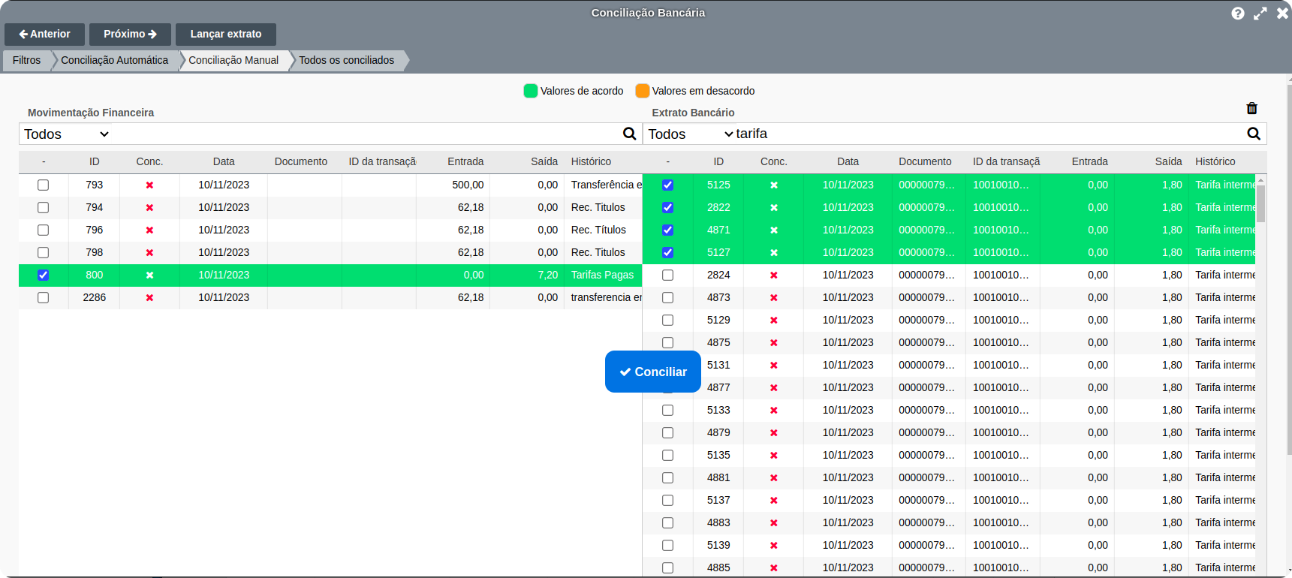Click red X of statement row 4879
This screenshot has width=1292, height=578.
coord(774,432)
